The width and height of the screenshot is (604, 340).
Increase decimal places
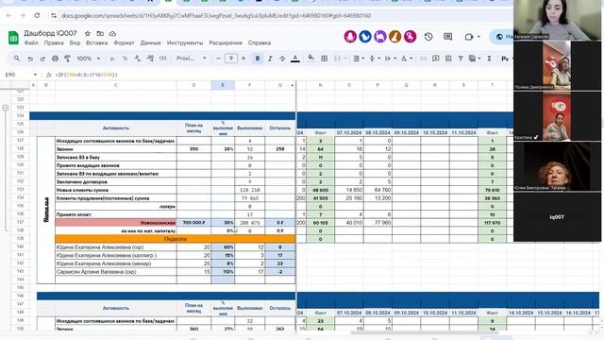click(150, 59)
